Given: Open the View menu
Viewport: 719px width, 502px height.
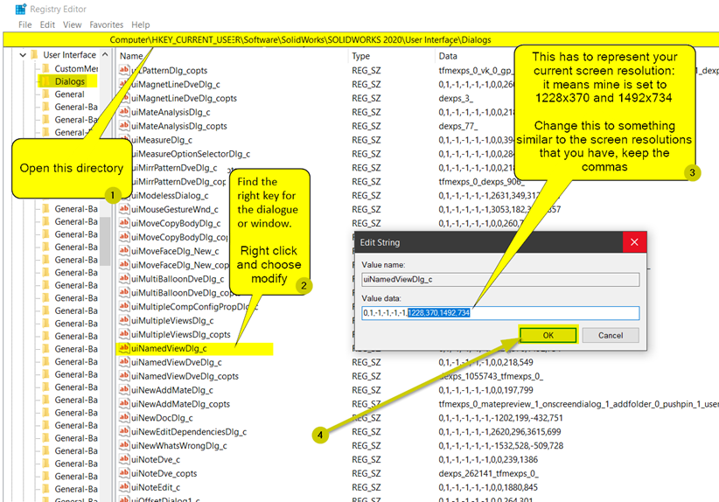Looking at the screenshot, I should coord(73,25).
